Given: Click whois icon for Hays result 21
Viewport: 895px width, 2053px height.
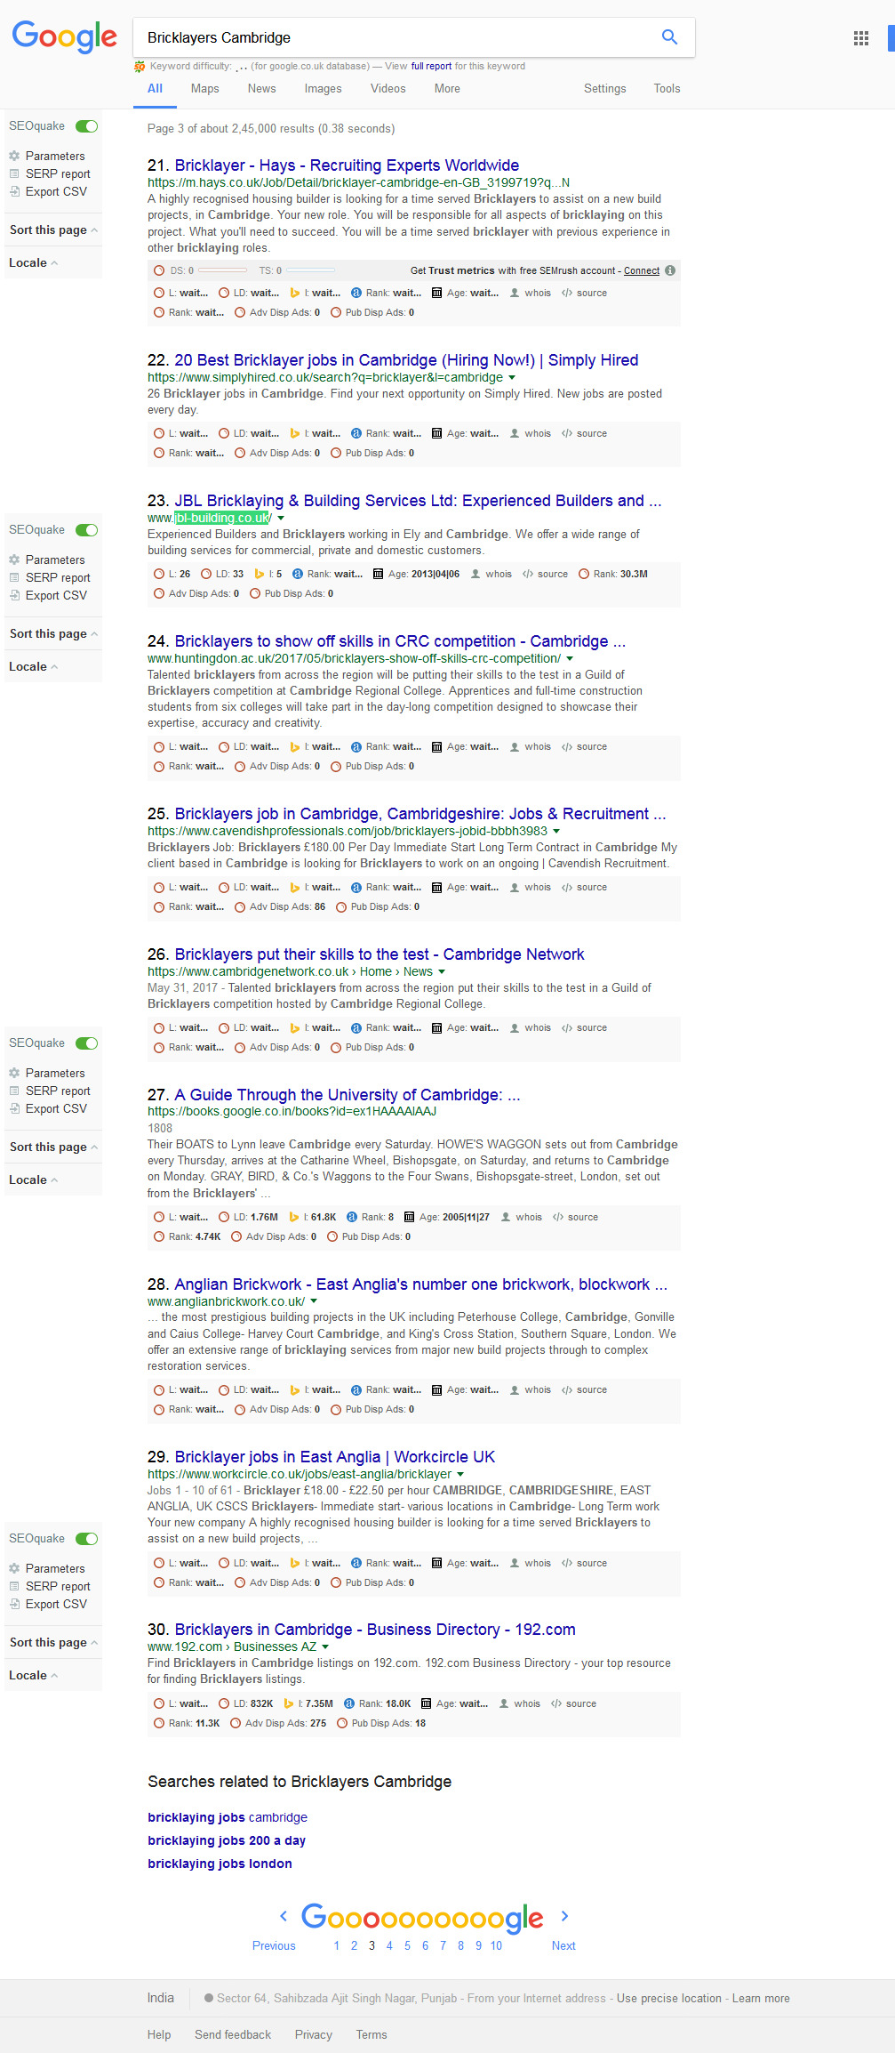Looking at the screenshot, I should (x=515, y=293).
